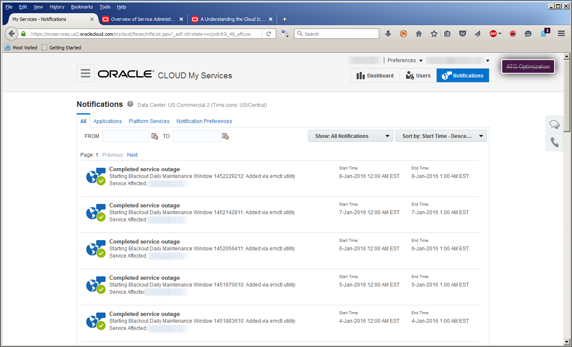
Task: Bookmark this page with the star
Action: pyautogui.click(x=434, y=34)
